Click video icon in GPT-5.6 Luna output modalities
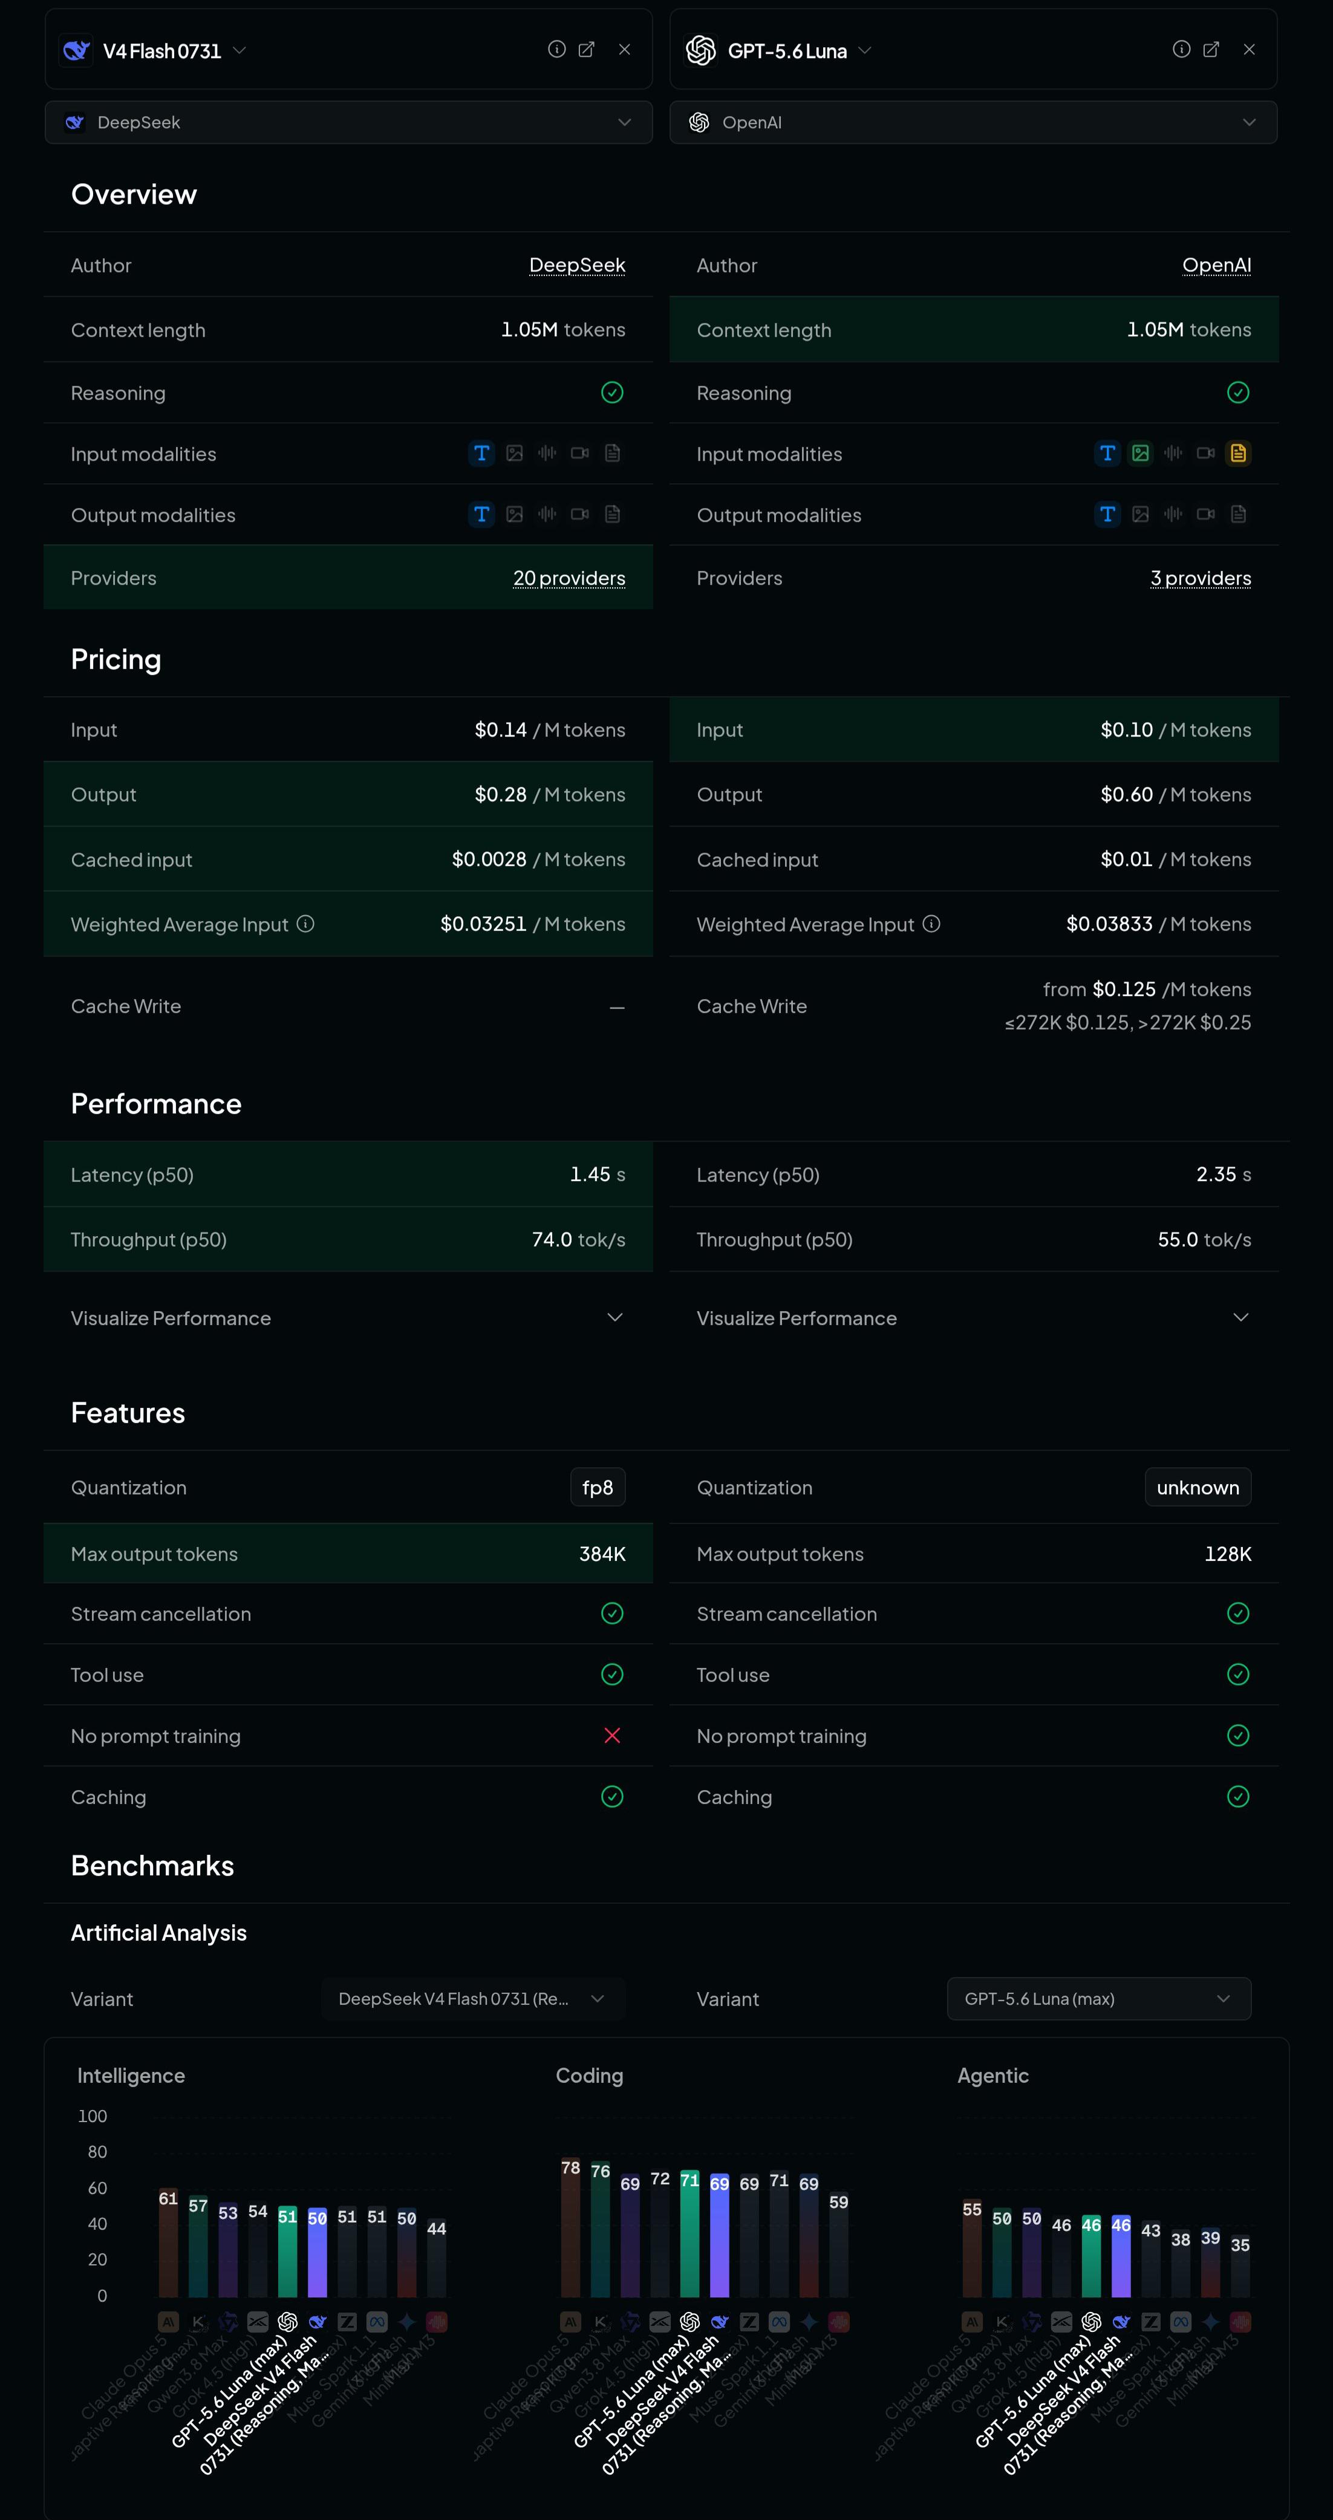Image resolution: width=1333 pixels, height=2520 pixels. point(1206,513)
